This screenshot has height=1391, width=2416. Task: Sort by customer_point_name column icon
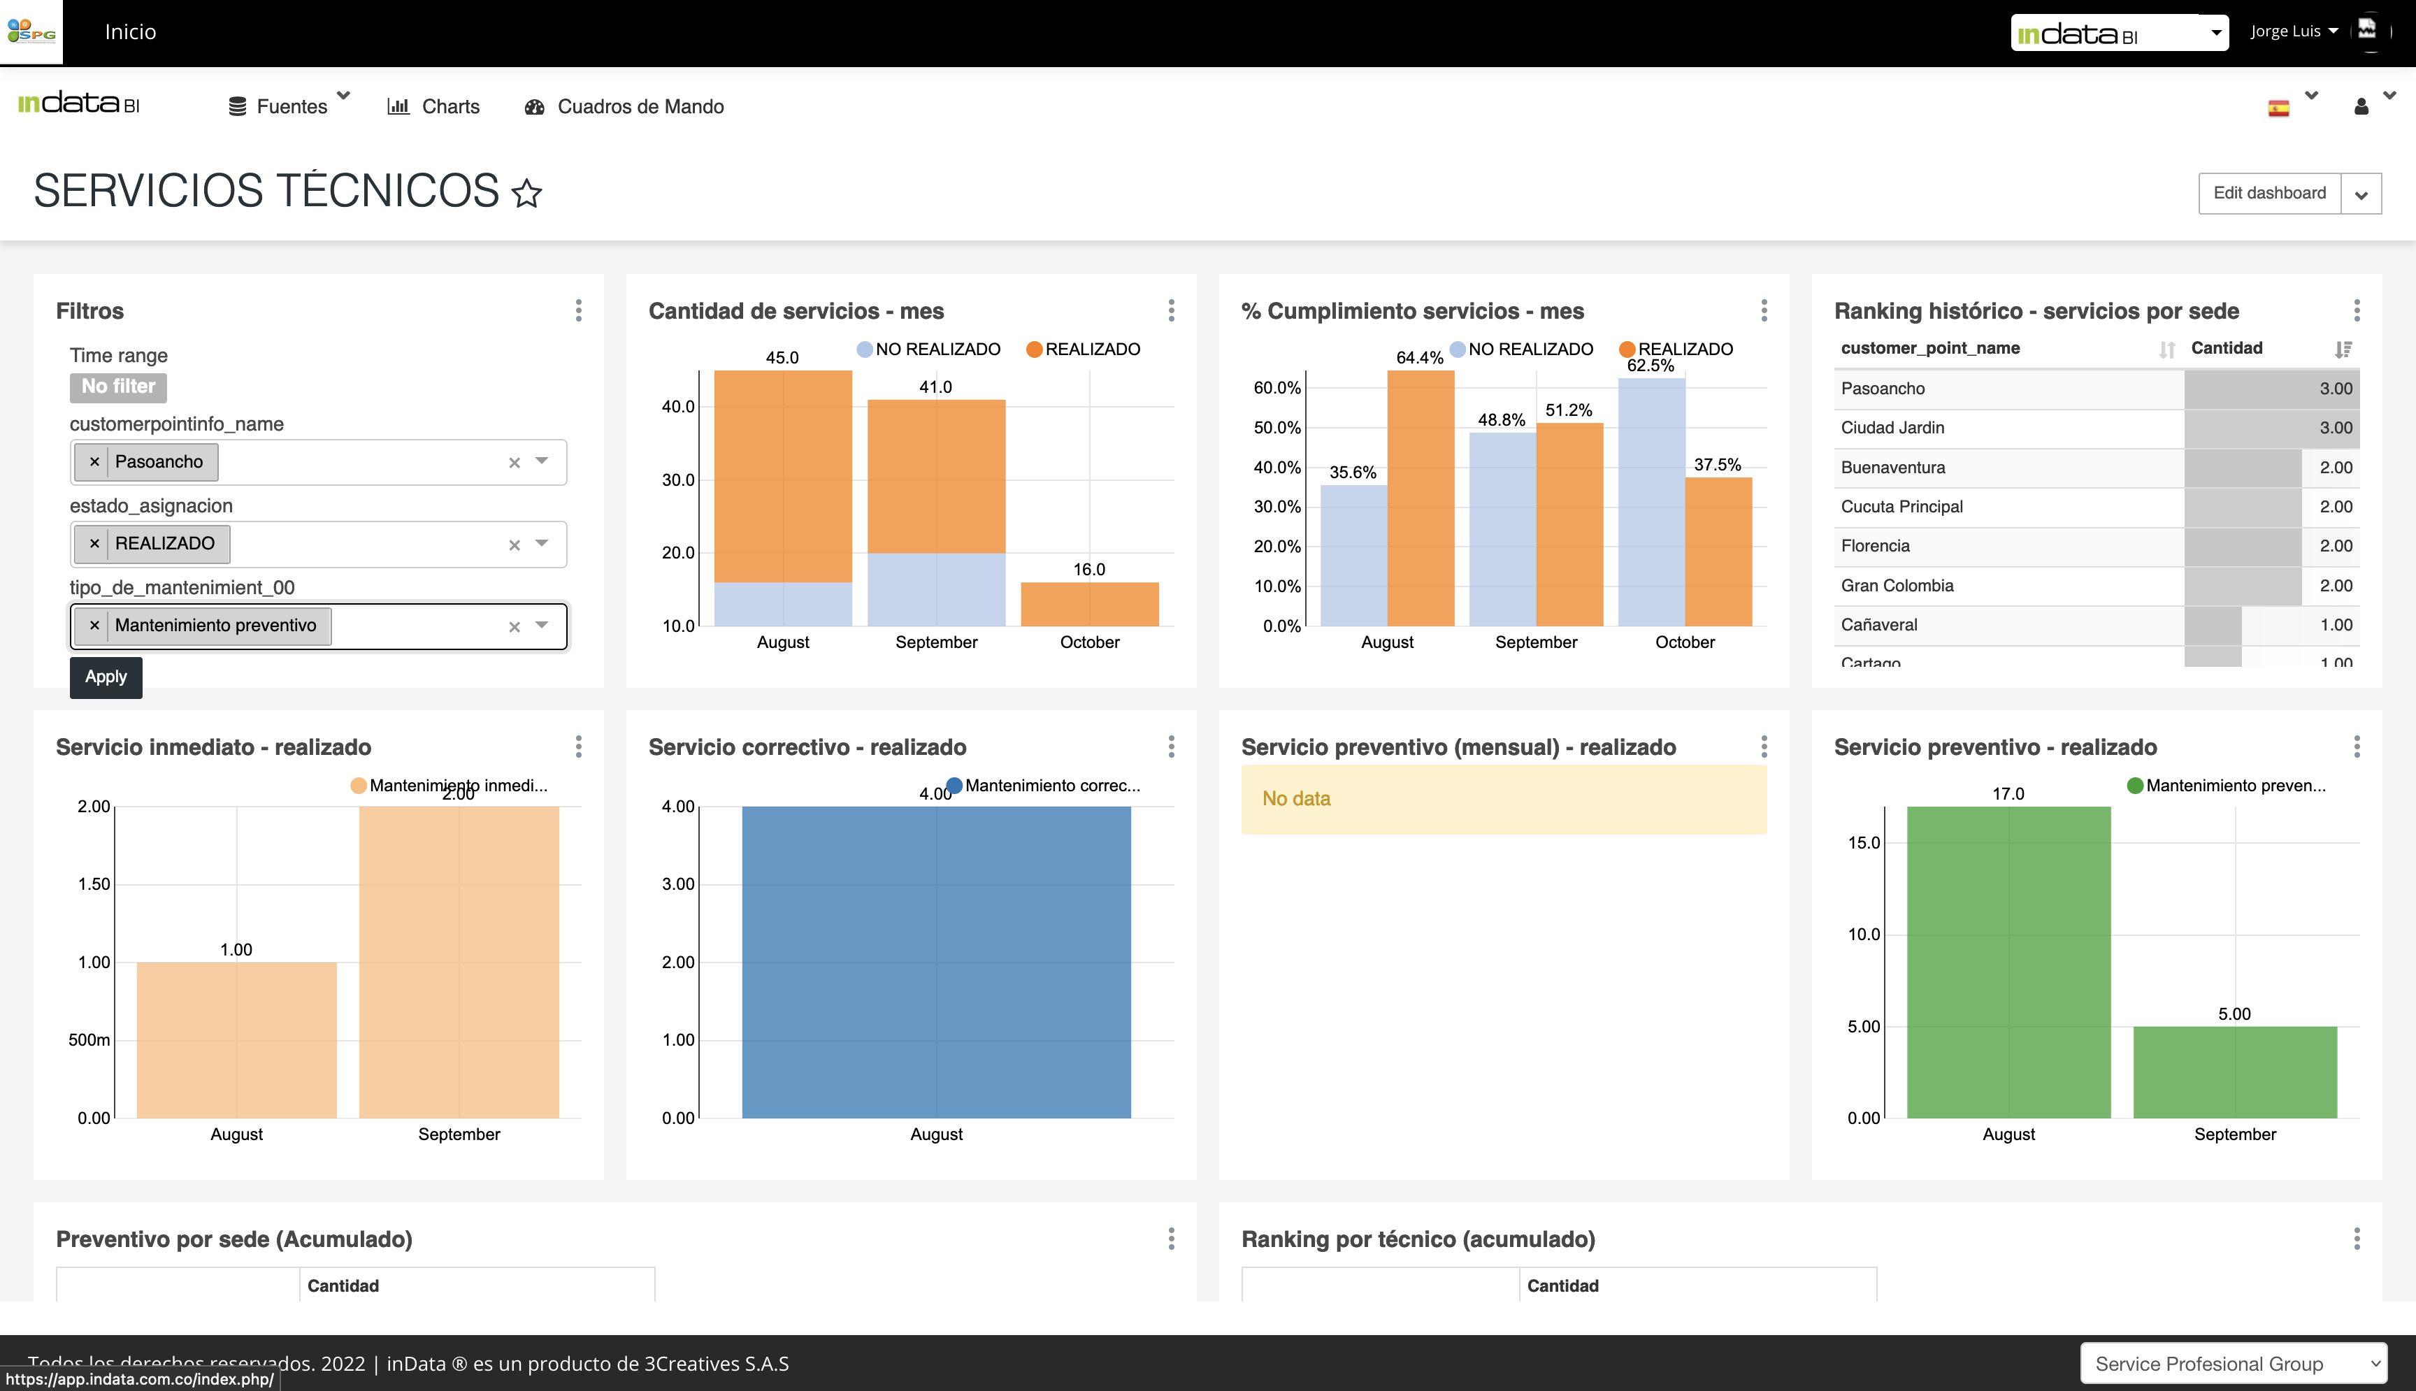pos(2166,349)
